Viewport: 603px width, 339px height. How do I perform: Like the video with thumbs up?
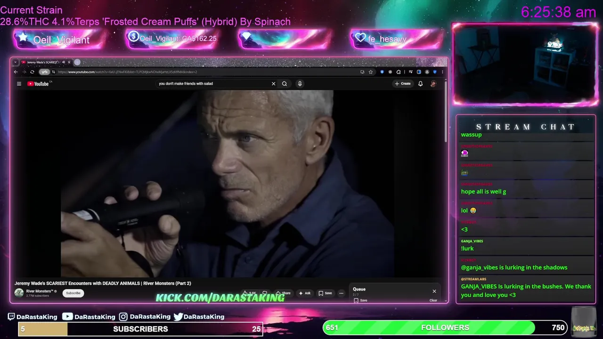[x=250, y=293]
